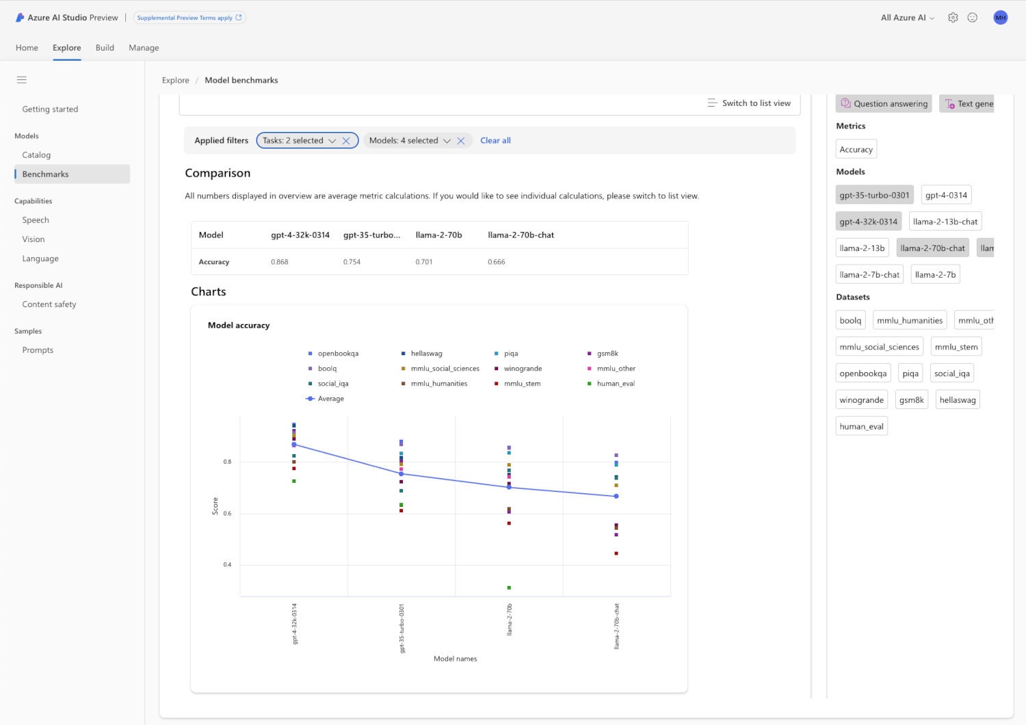Click the list view icon beside Switch to list view
This screenshot has width=1026, height=725.
click(712, 103)
